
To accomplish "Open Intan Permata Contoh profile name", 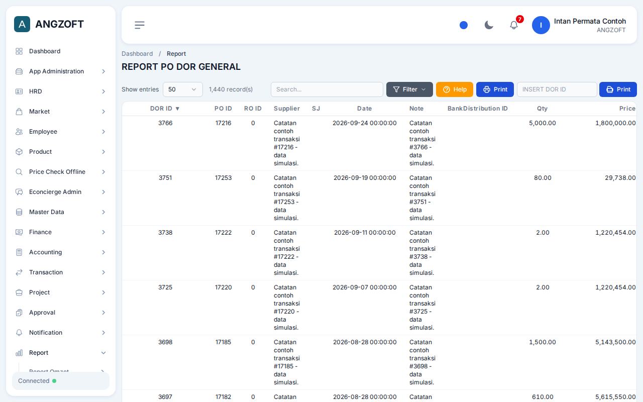I will [x=590, y=21].
